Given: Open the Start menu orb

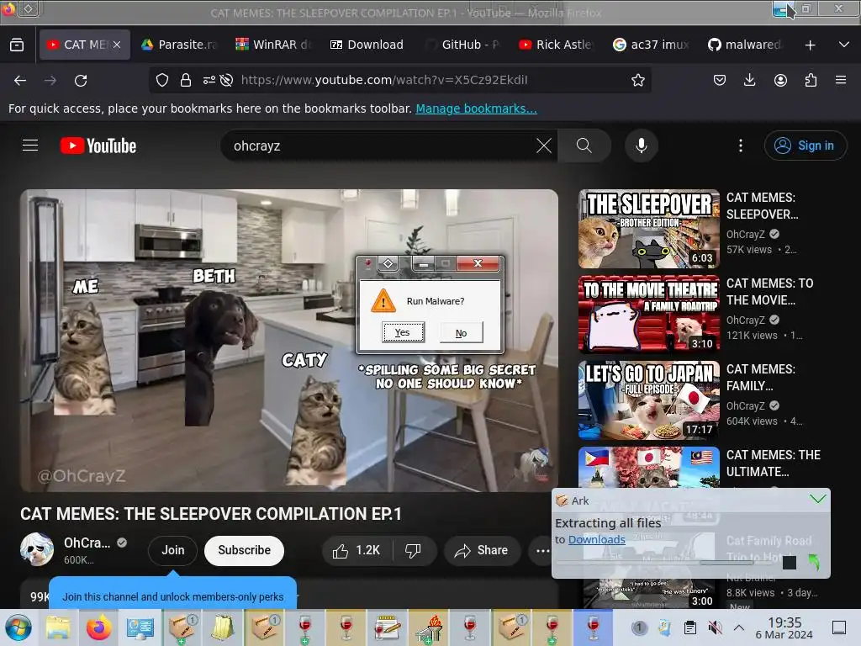Looking at the screenshot, I should click(x=18, y=627).
